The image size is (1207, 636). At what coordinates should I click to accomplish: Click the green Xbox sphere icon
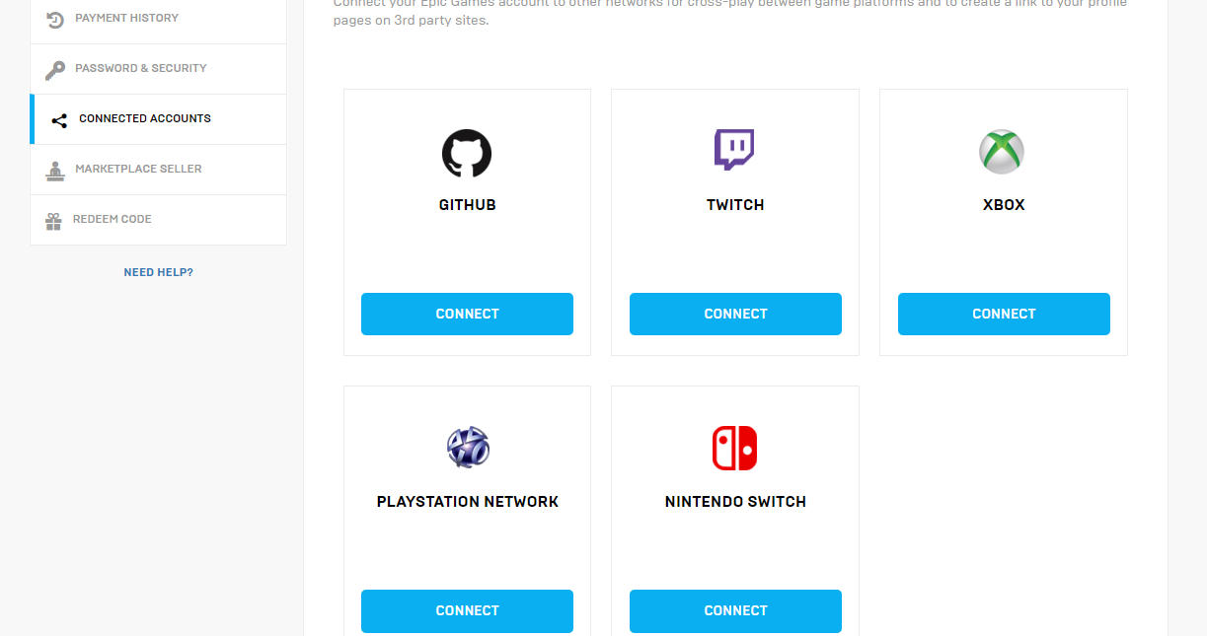coord(1002,152)
